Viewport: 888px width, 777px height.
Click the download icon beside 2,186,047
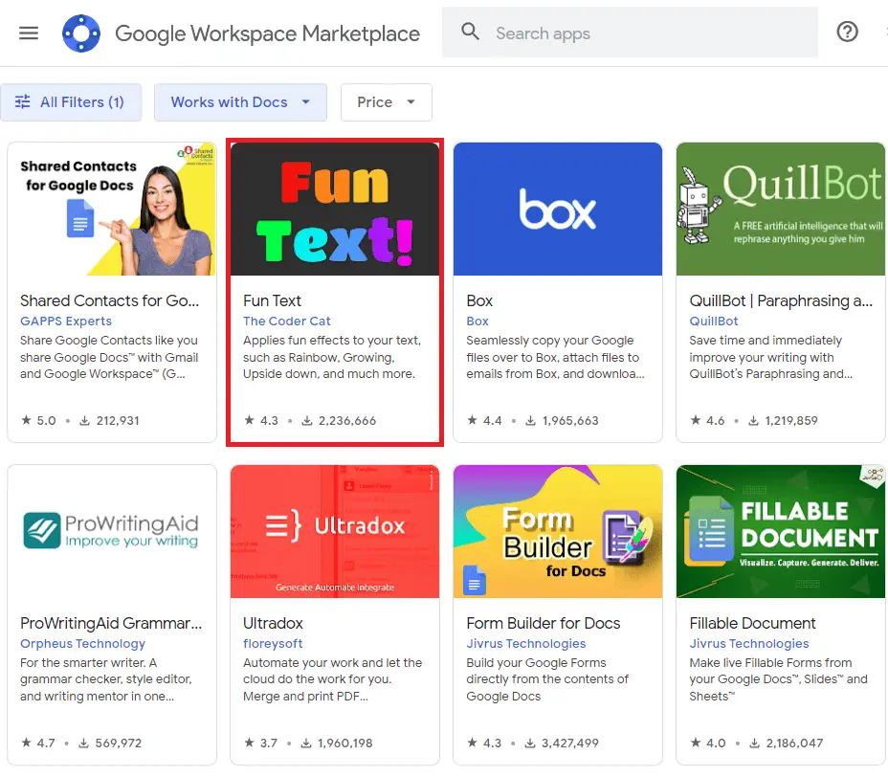coord(754,743)
